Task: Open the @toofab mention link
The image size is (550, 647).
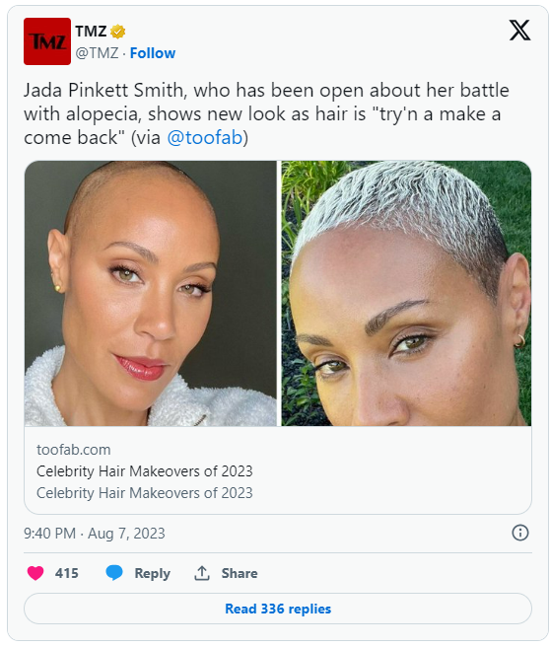Action: [204, 138]
